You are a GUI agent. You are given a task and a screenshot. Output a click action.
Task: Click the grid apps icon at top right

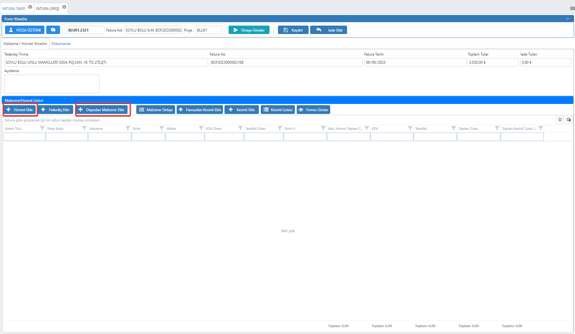(x=572, y=8)
